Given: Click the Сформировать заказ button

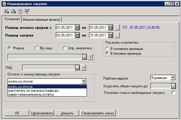Looking at the screenshot, I should [98, 113].
